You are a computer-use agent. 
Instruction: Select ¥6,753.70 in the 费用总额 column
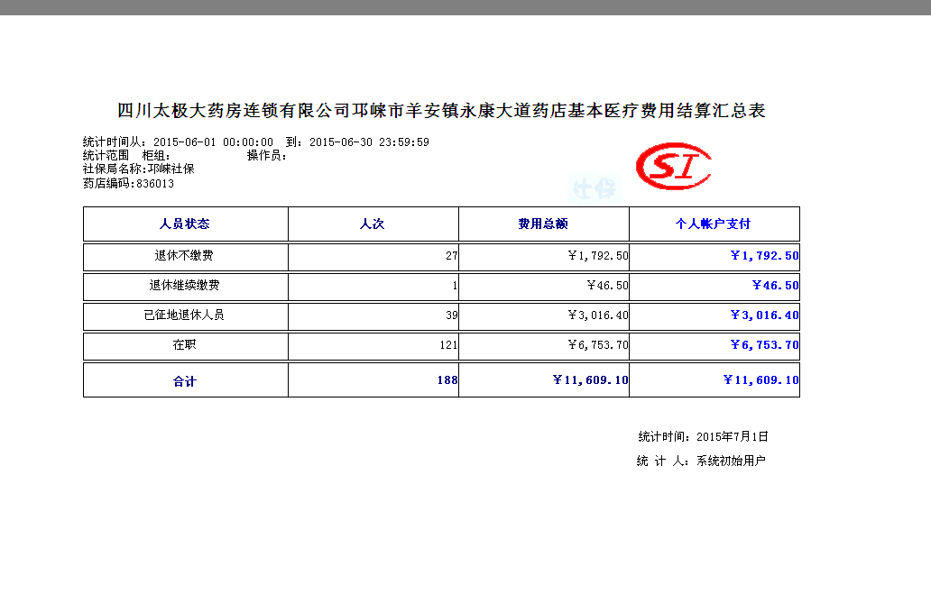598,345
